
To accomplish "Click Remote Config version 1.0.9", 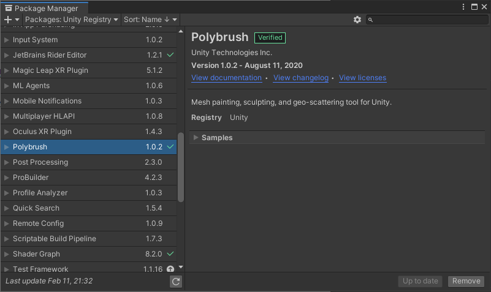I will 154,223.
